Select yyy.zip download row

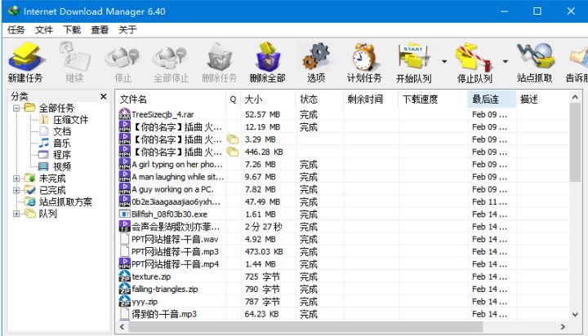coord(342,302)
